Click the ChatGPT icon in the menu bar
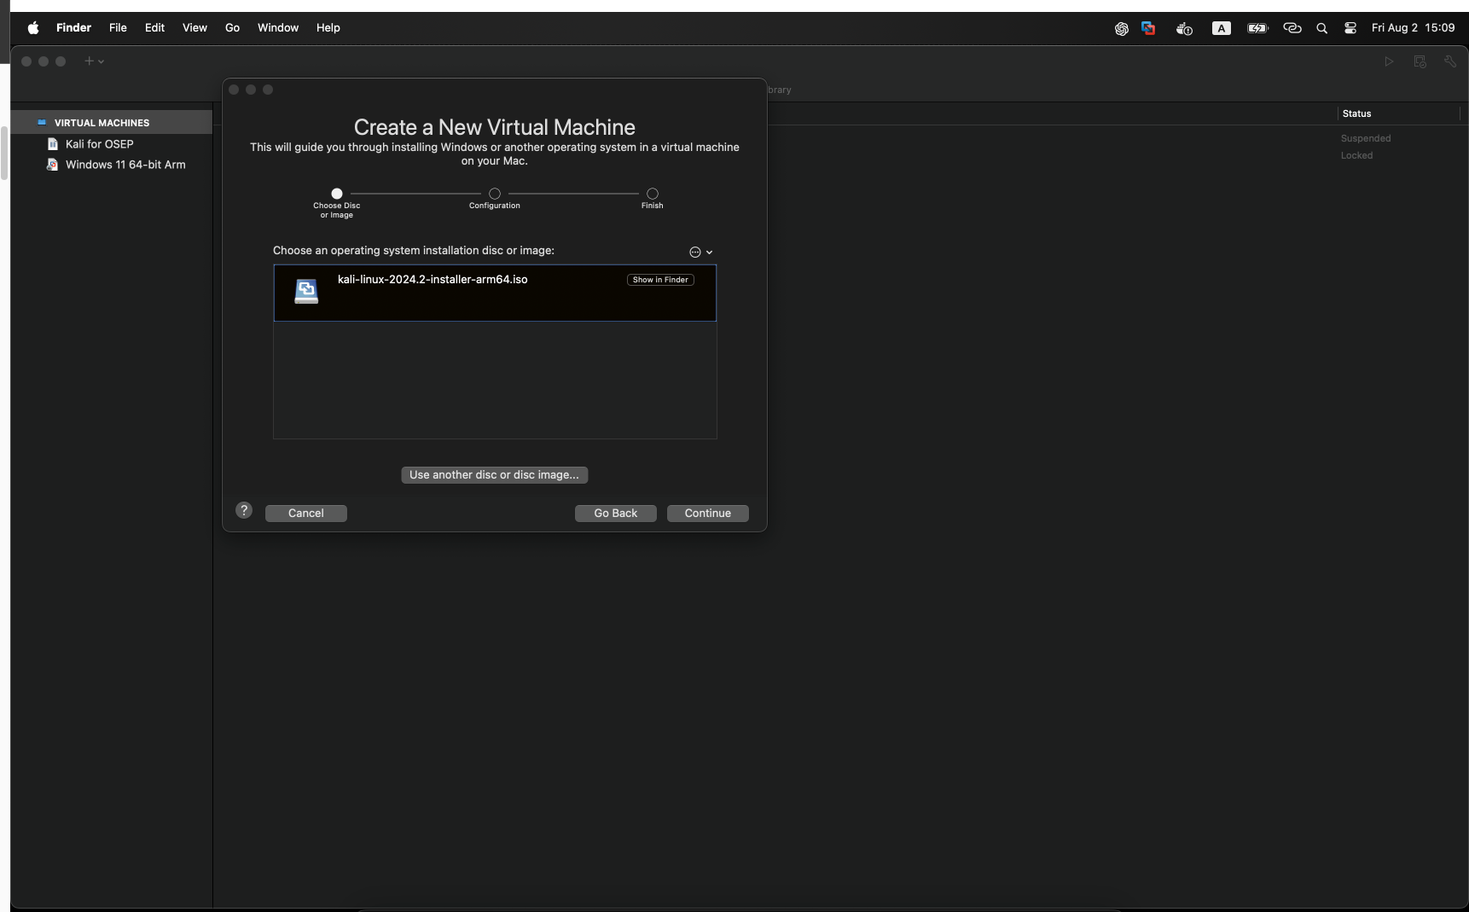1469x912 pixels. [x=1122, y=29]
